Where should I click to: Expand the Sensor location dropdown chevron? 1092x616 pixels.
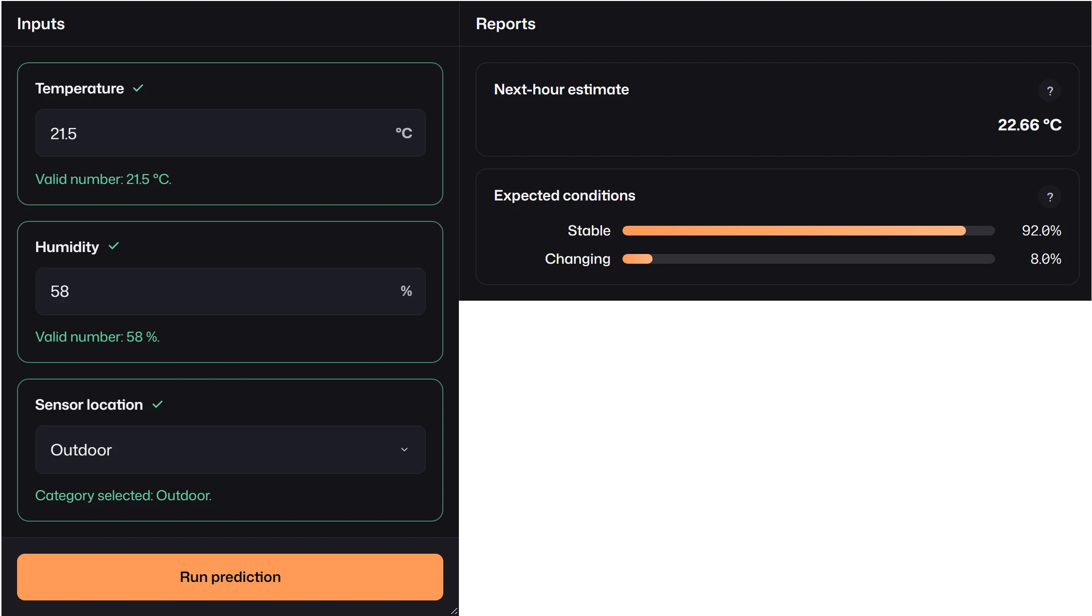point(404,450)
